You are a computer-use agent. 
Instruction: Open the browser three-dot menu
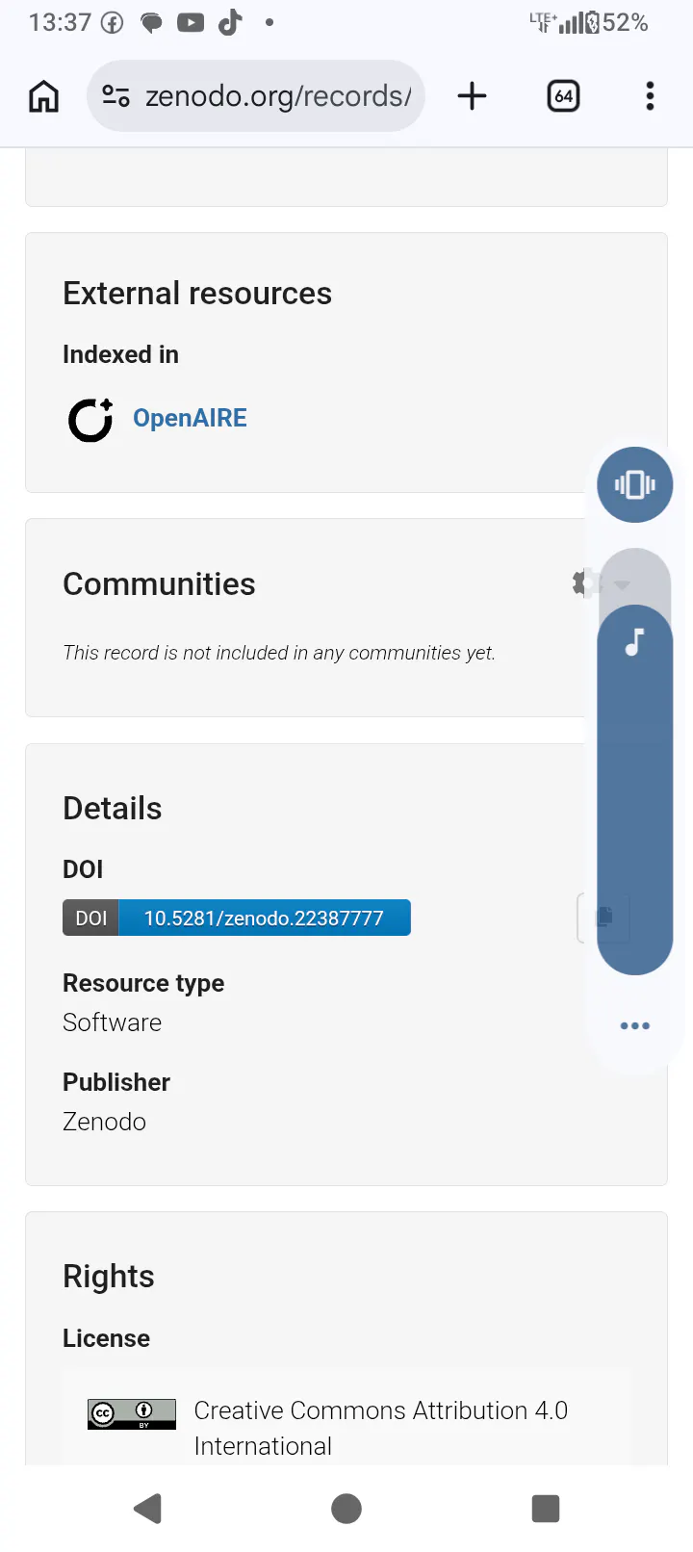tap(651, 96)
